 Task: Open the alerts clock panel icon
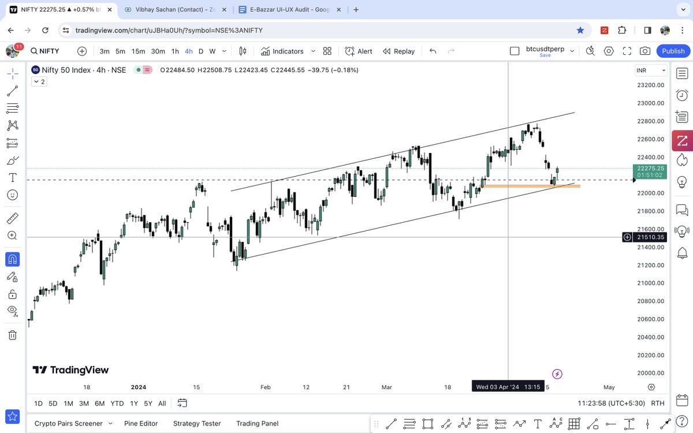(682, 95)
